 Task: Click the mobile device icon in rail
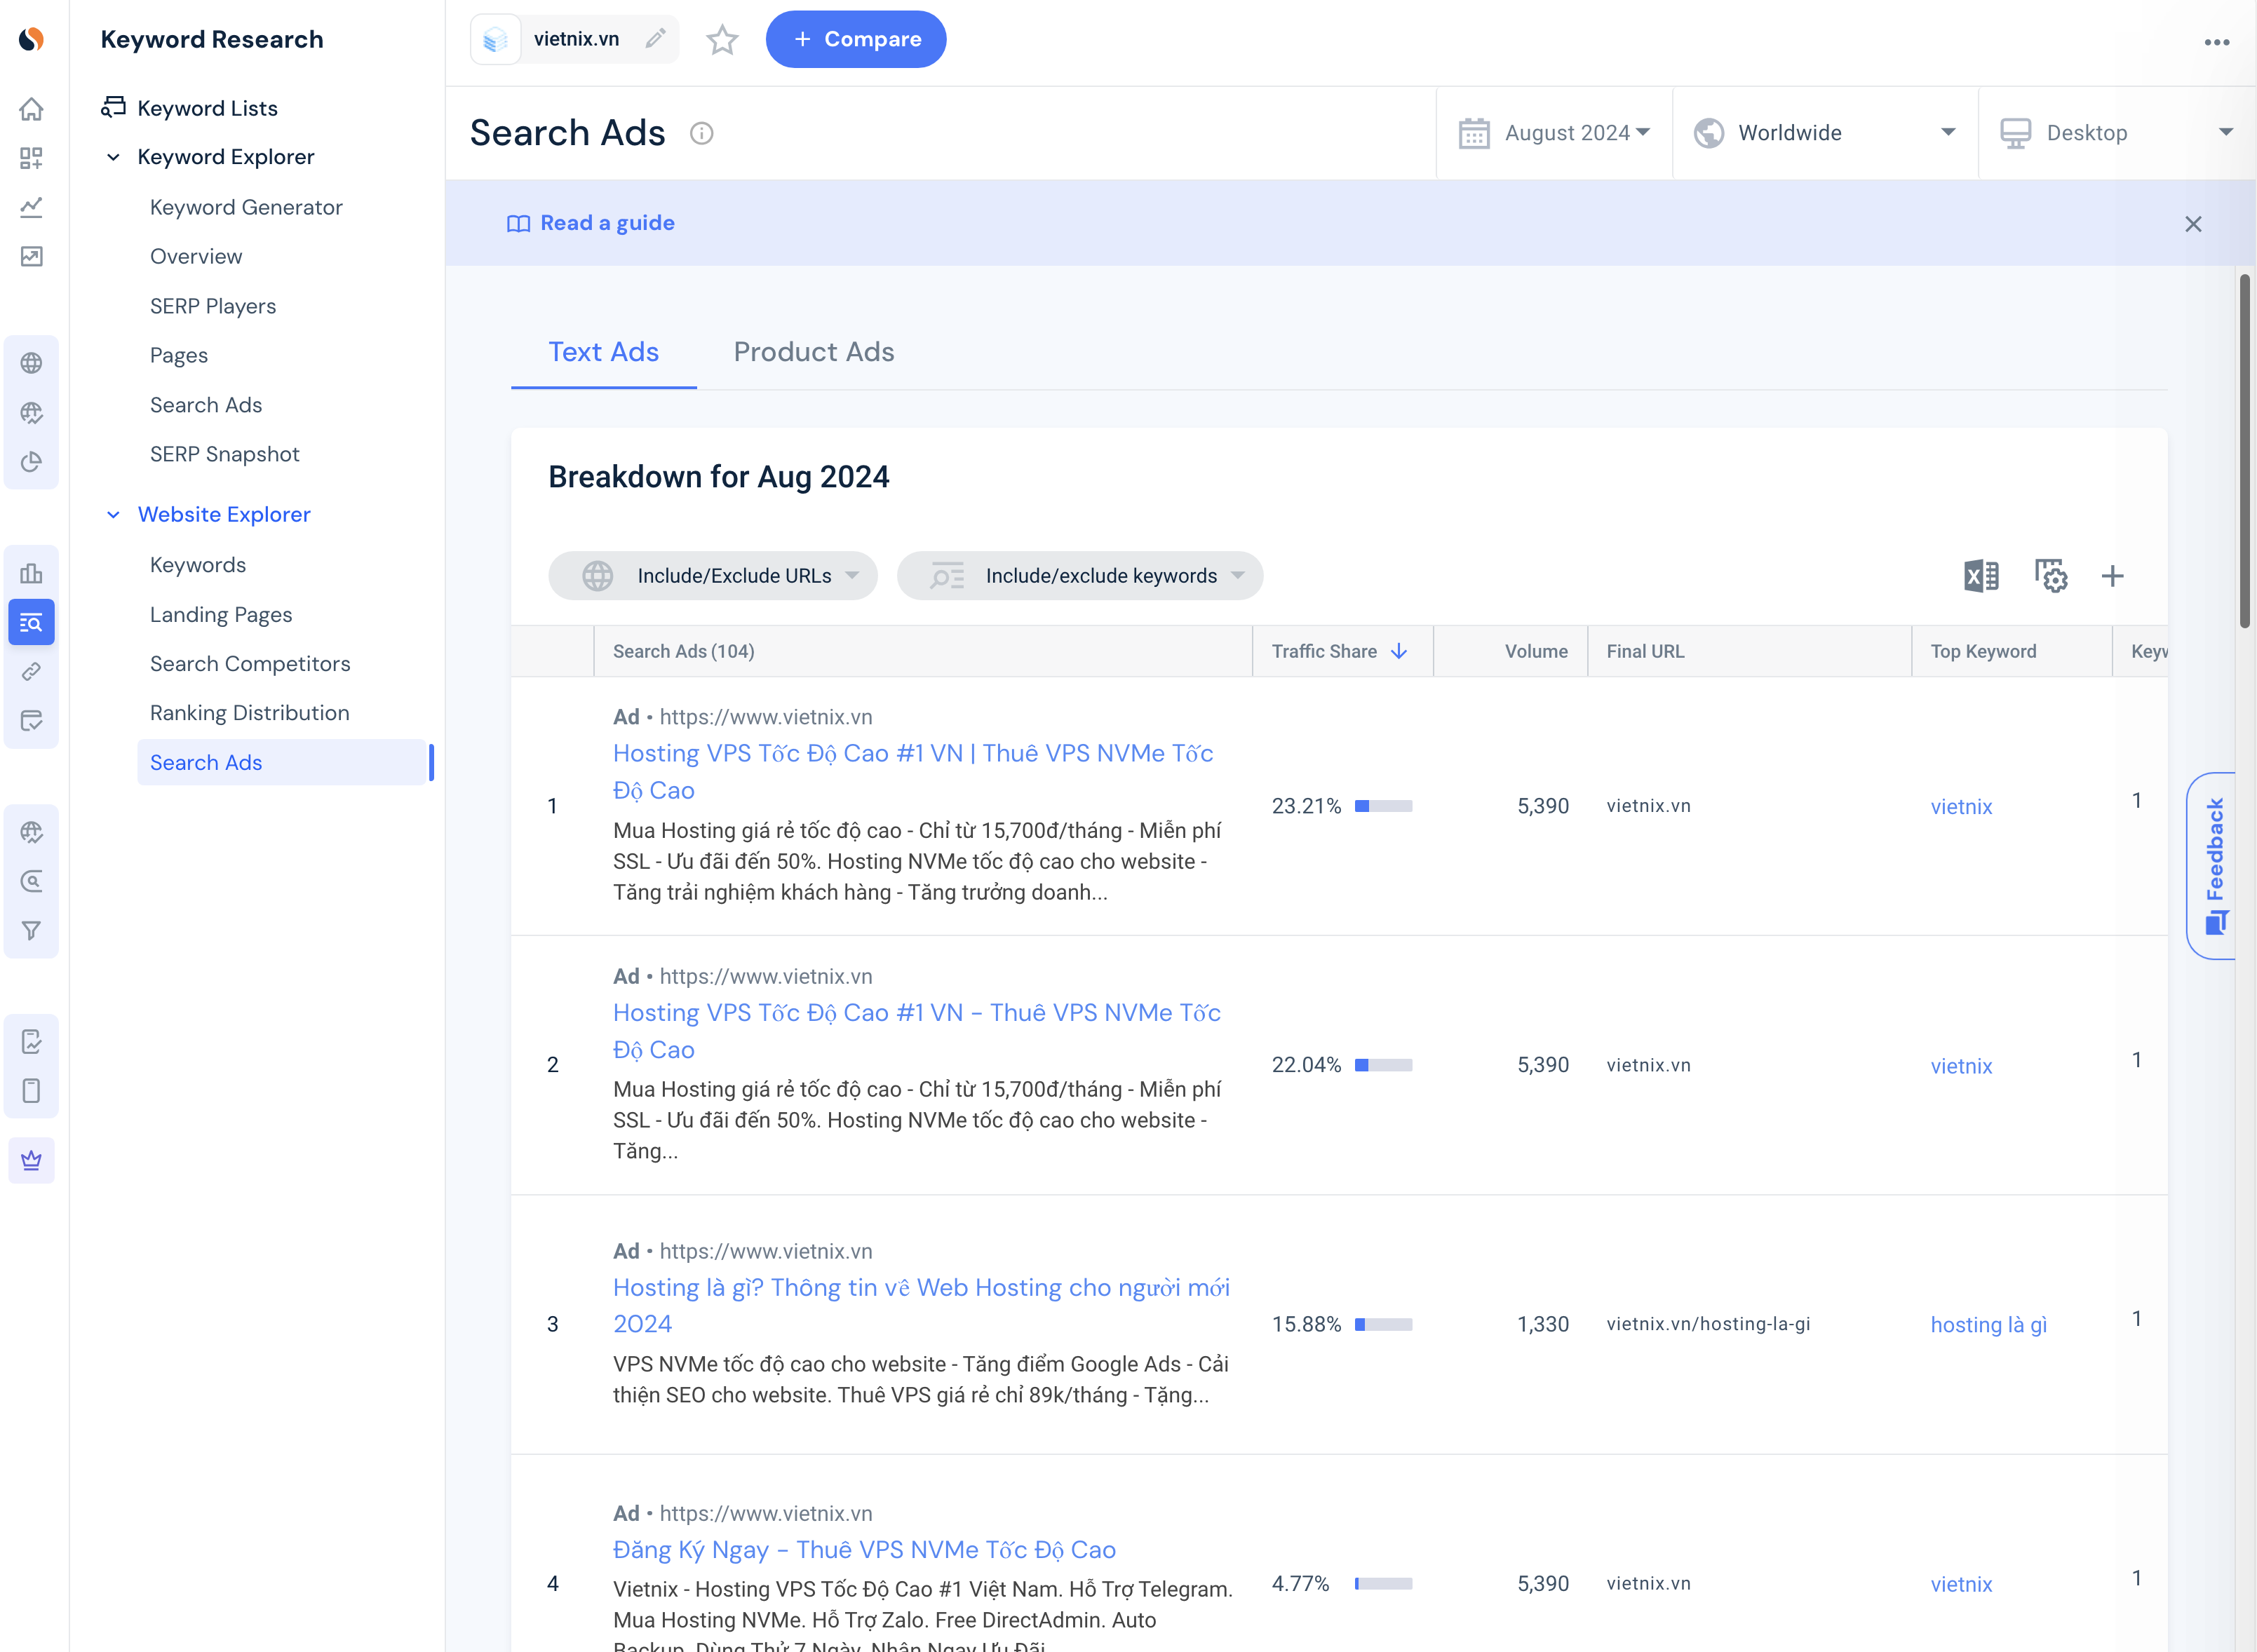(32, 1091)
